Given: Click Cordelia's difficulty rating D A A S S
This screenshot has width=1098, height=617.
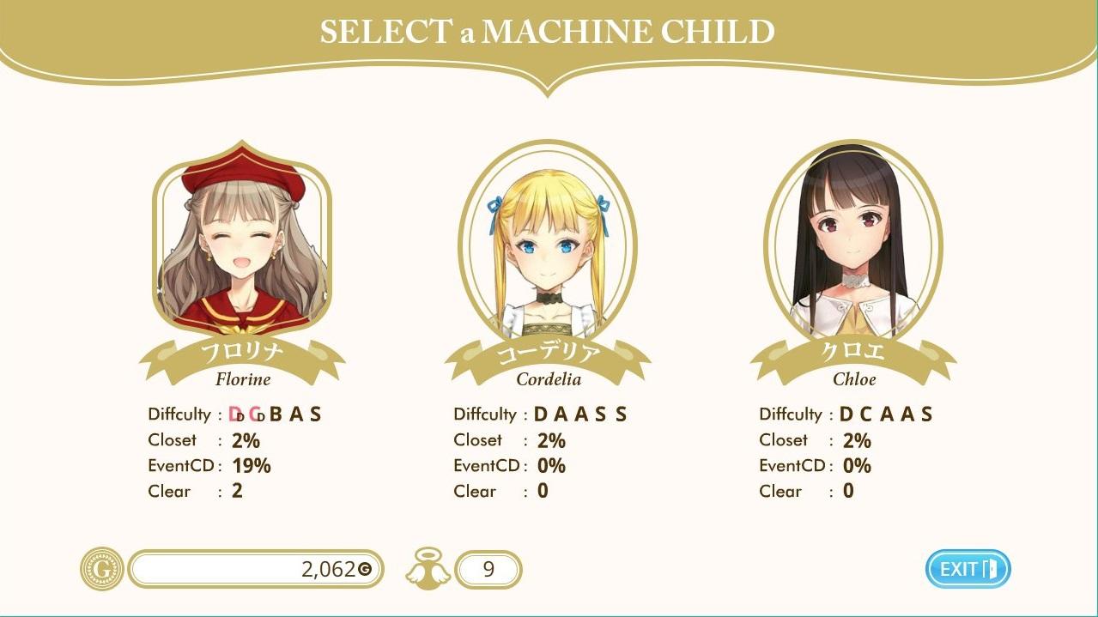Looking at the screenshot, I should click(580, 414).
